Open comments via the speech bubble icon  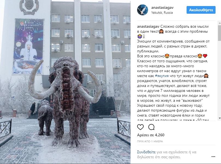(x=151, y=127)
